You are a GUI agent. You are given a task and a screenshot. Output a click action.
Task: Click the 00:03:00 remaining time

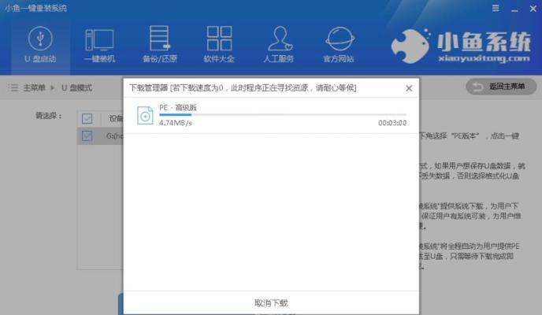(392, 123)
